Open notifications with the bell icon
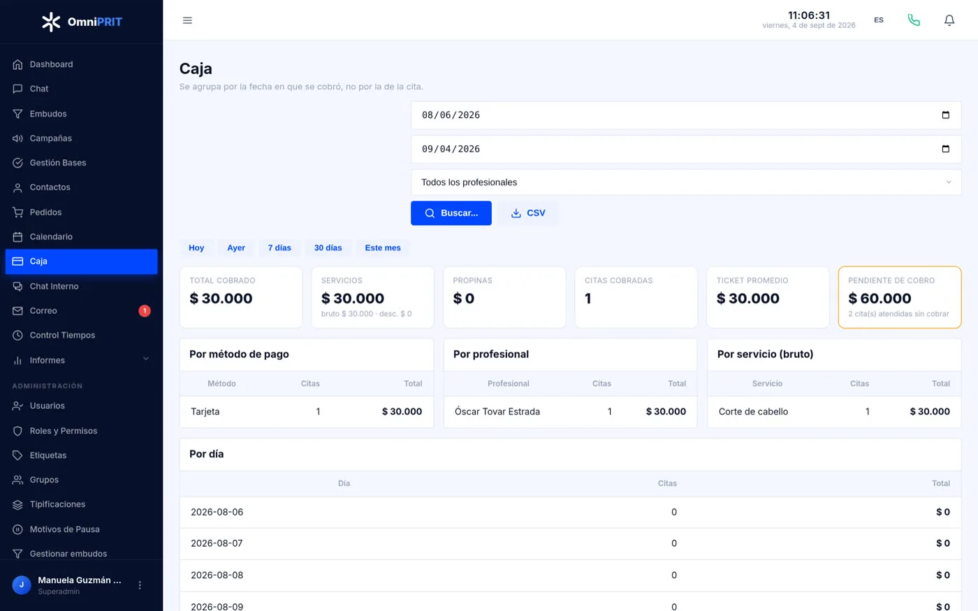Image resolution: width=978 pixels, height=611 pixels. click(949, 20)
